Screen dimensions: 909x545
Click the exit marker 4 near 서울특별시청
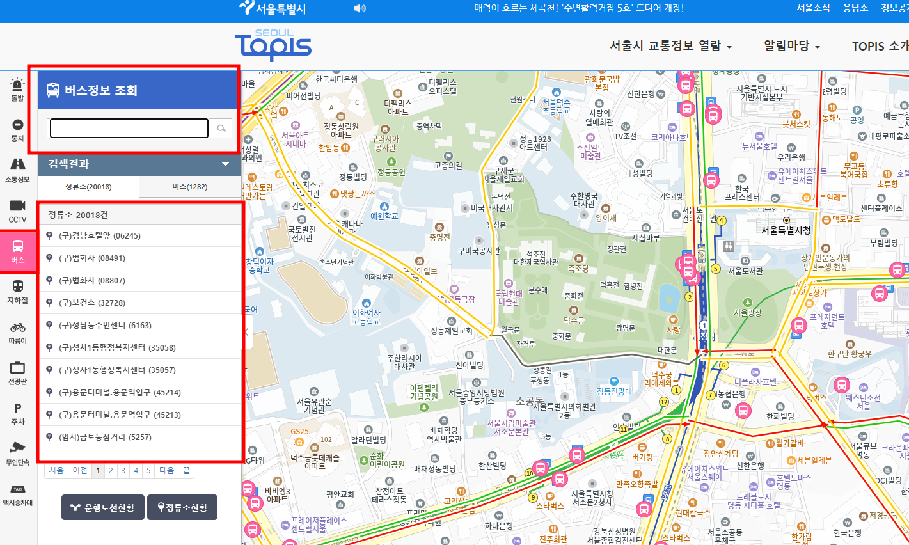click(722, 221)
